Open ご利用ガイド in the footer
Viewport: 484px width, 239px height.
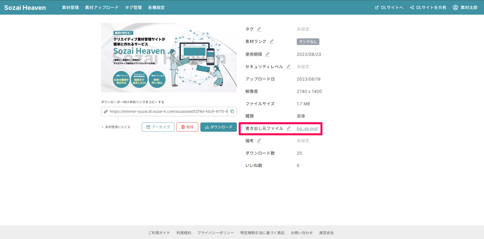point(159,233)
